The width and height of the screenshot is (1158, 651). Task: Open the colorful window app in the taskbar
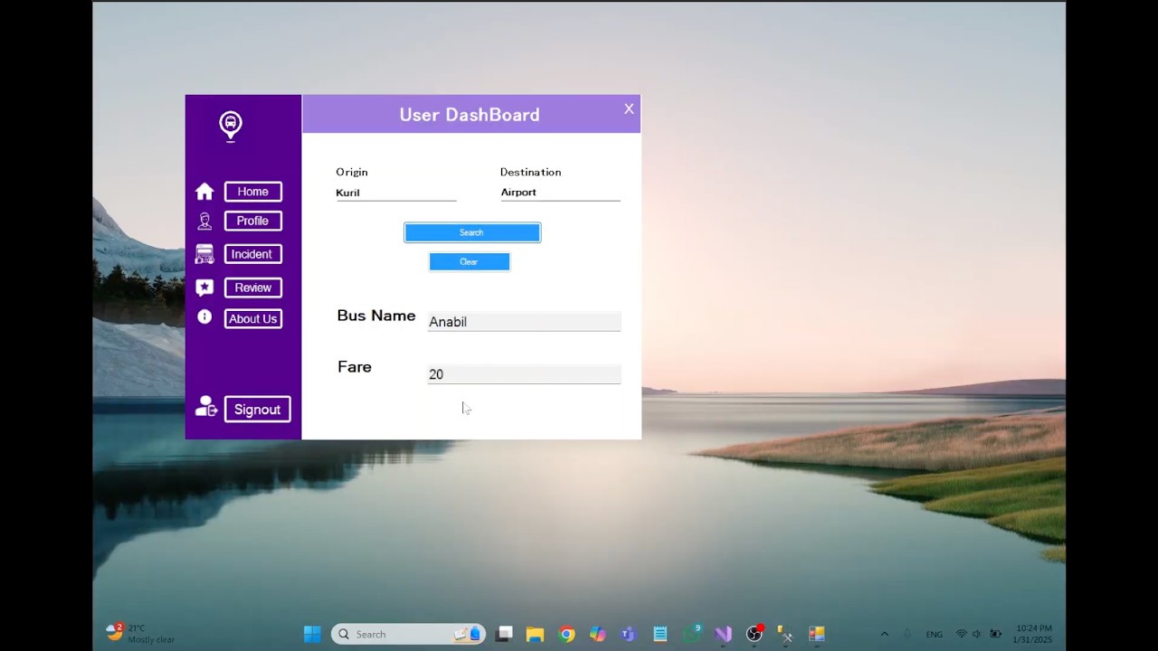pyautogui.click(x=817, y=634)
